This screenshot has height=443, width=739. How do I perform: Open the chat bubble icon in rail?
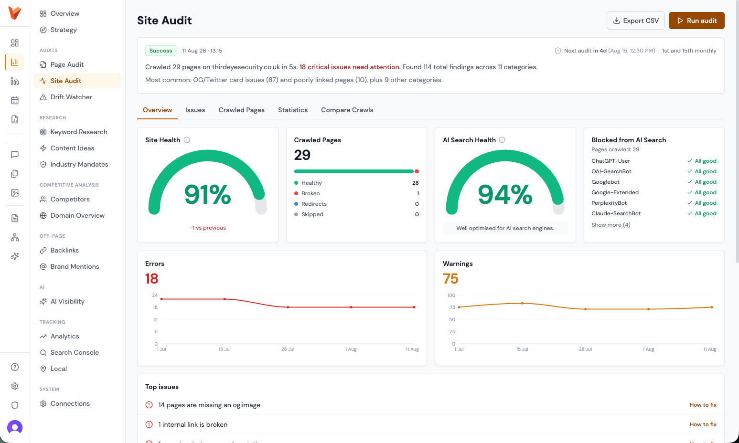(15, 155)
